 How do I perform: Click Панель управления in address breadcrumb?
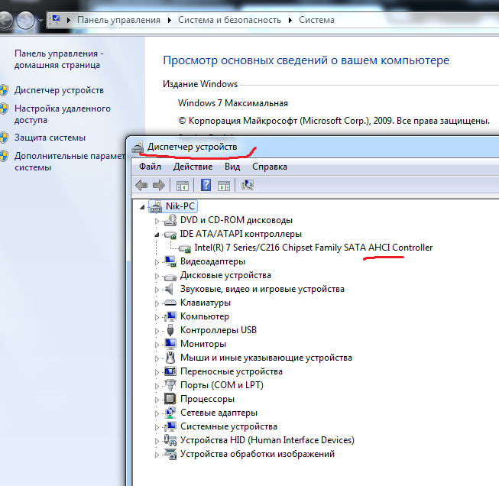pyautogui.click(x=118, y=20)
